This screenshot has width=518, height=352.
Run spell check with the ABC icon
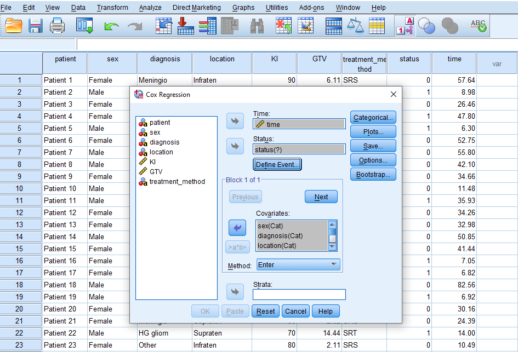click(x=479, y=26)
